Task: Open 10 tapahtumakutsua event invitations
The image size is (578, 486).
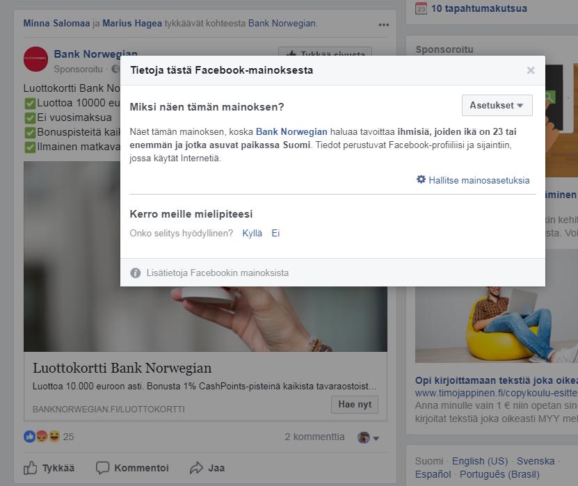Action: [x=479, y=8]
